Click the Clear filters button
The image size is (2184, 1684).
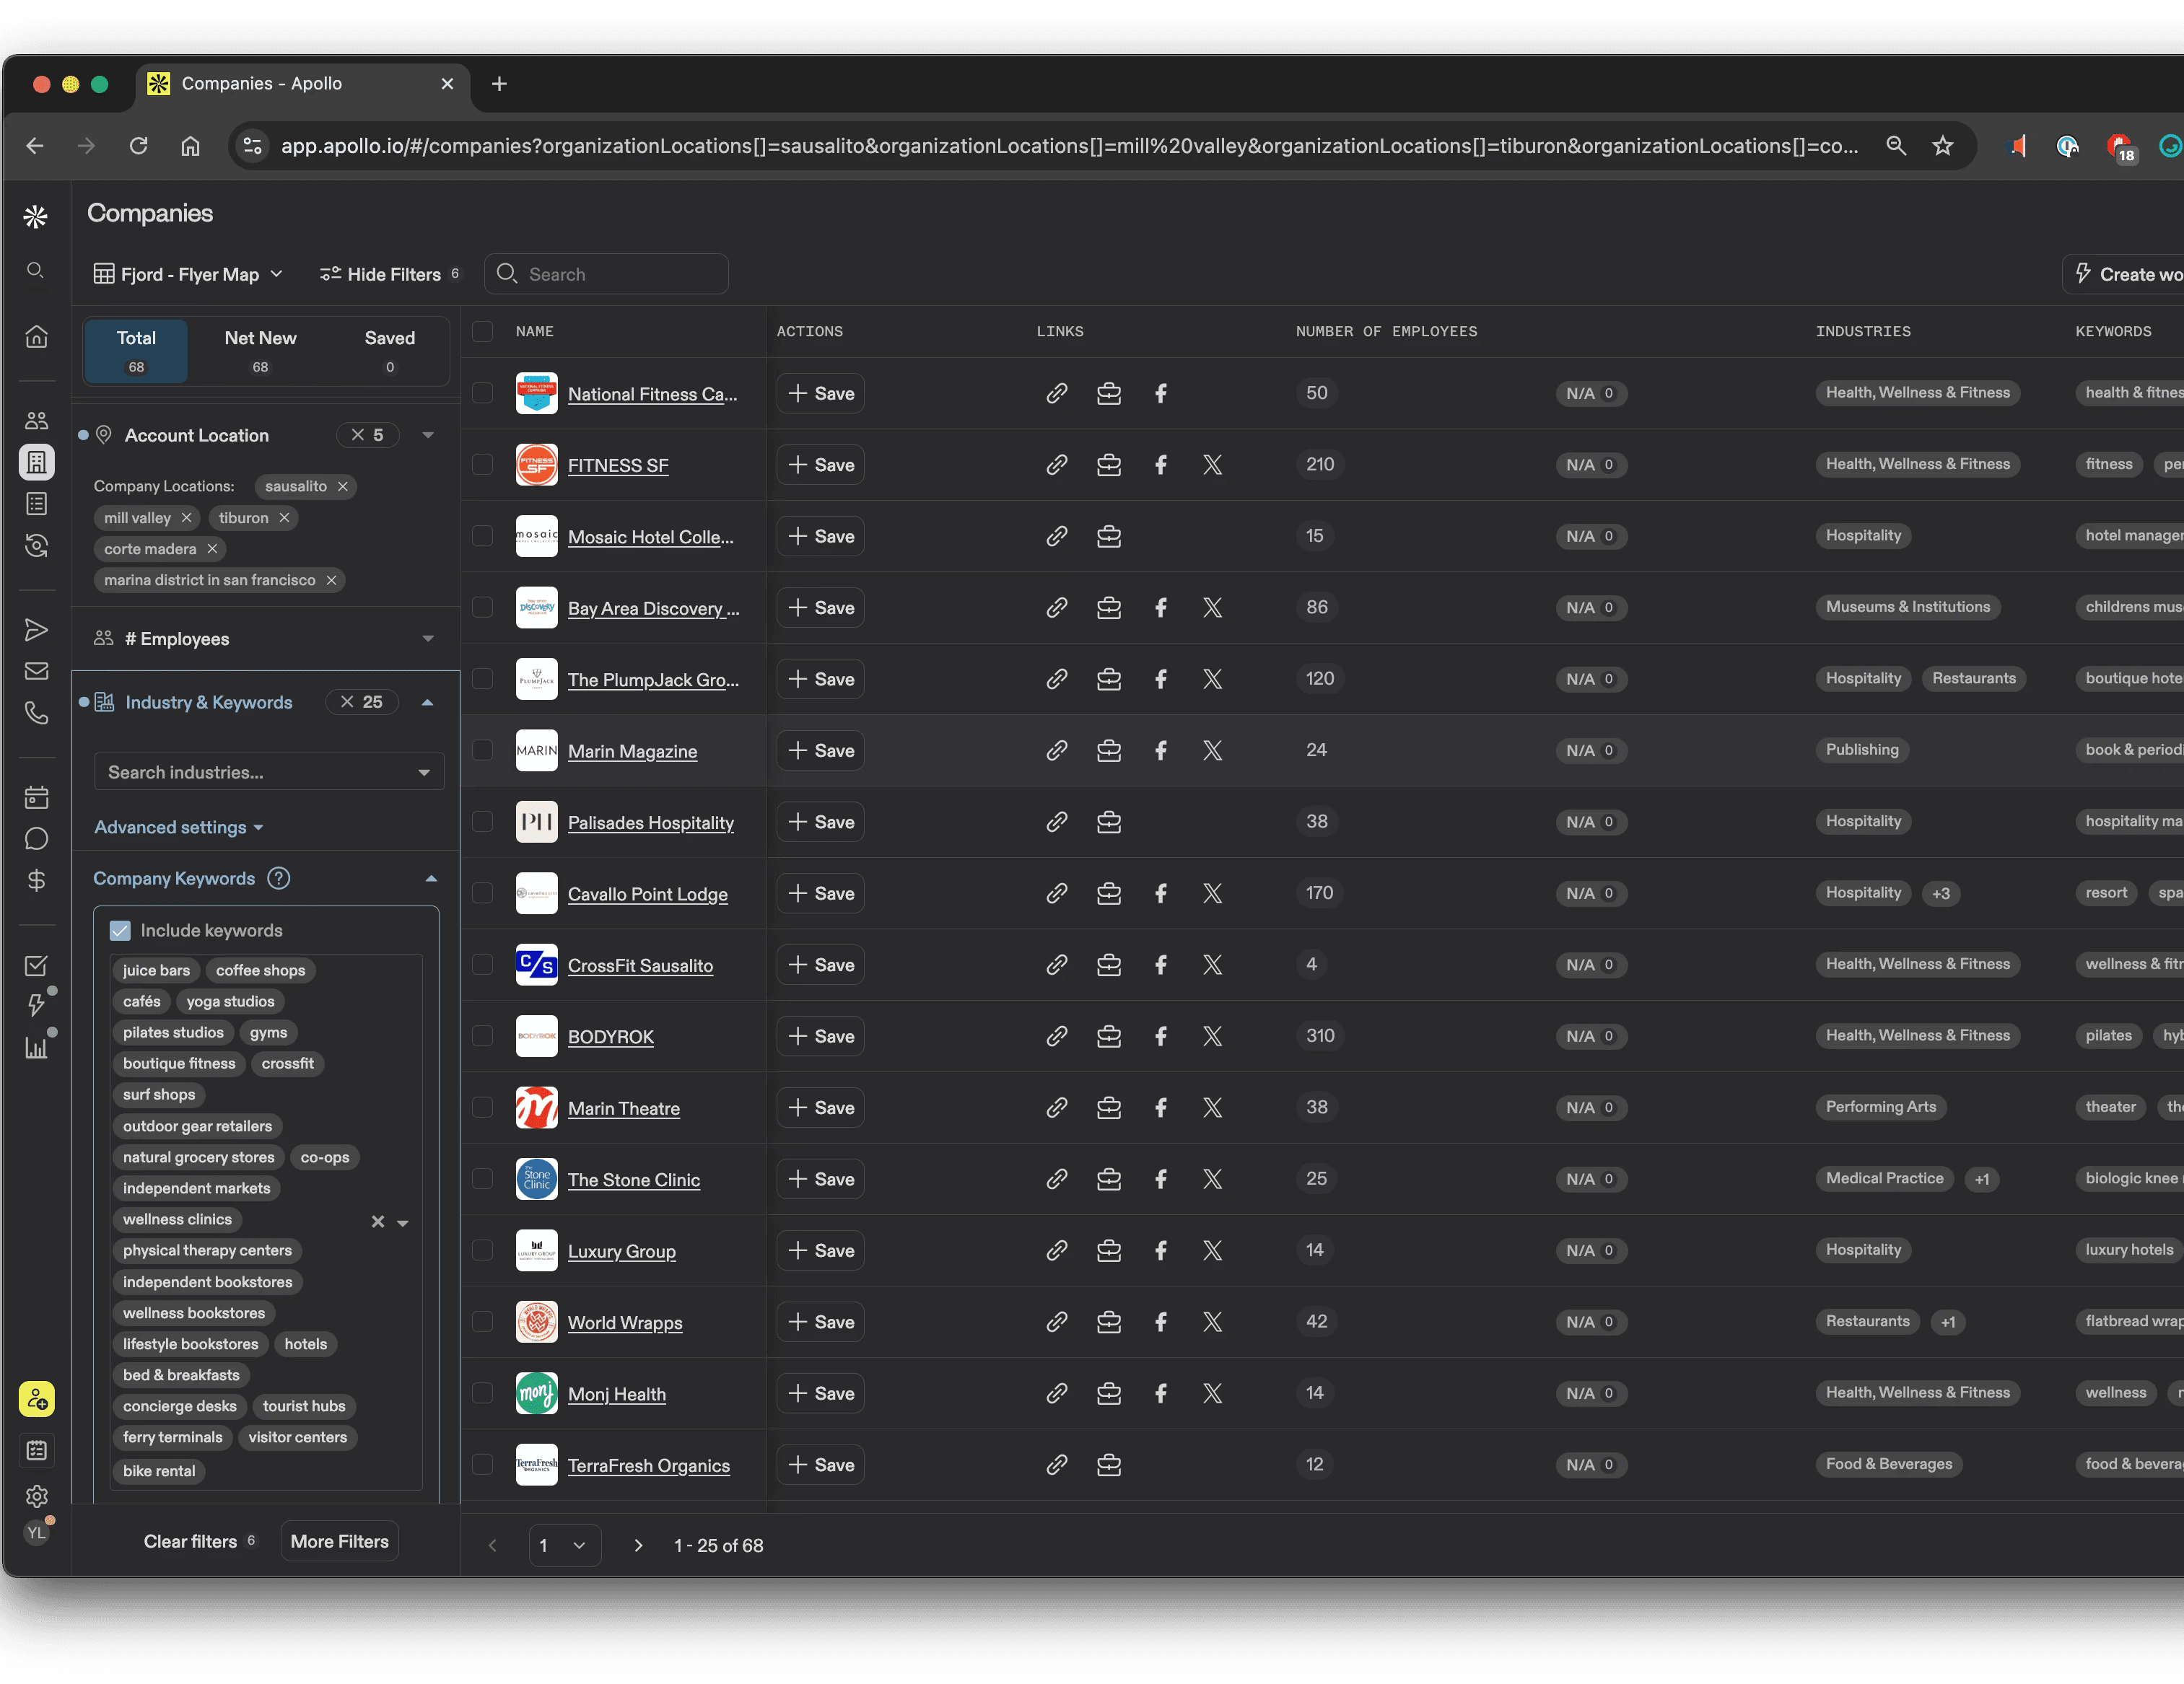point(199,1541)
